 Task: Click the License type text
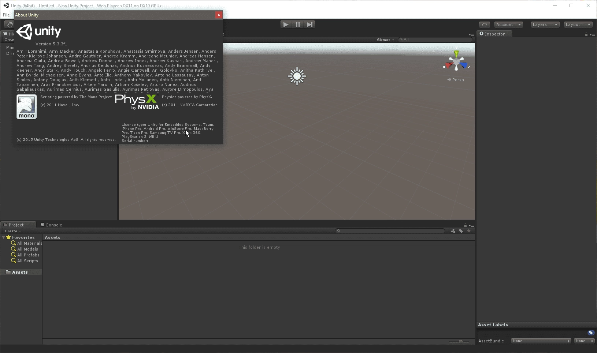[x=168, y=131]
